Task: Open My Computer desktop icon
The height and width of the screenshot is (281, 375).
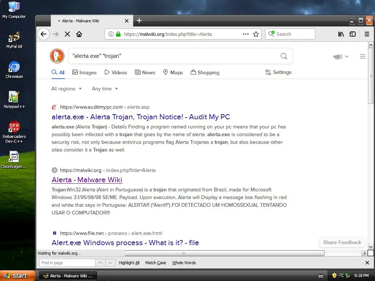Action: click(x=14, y=10)
